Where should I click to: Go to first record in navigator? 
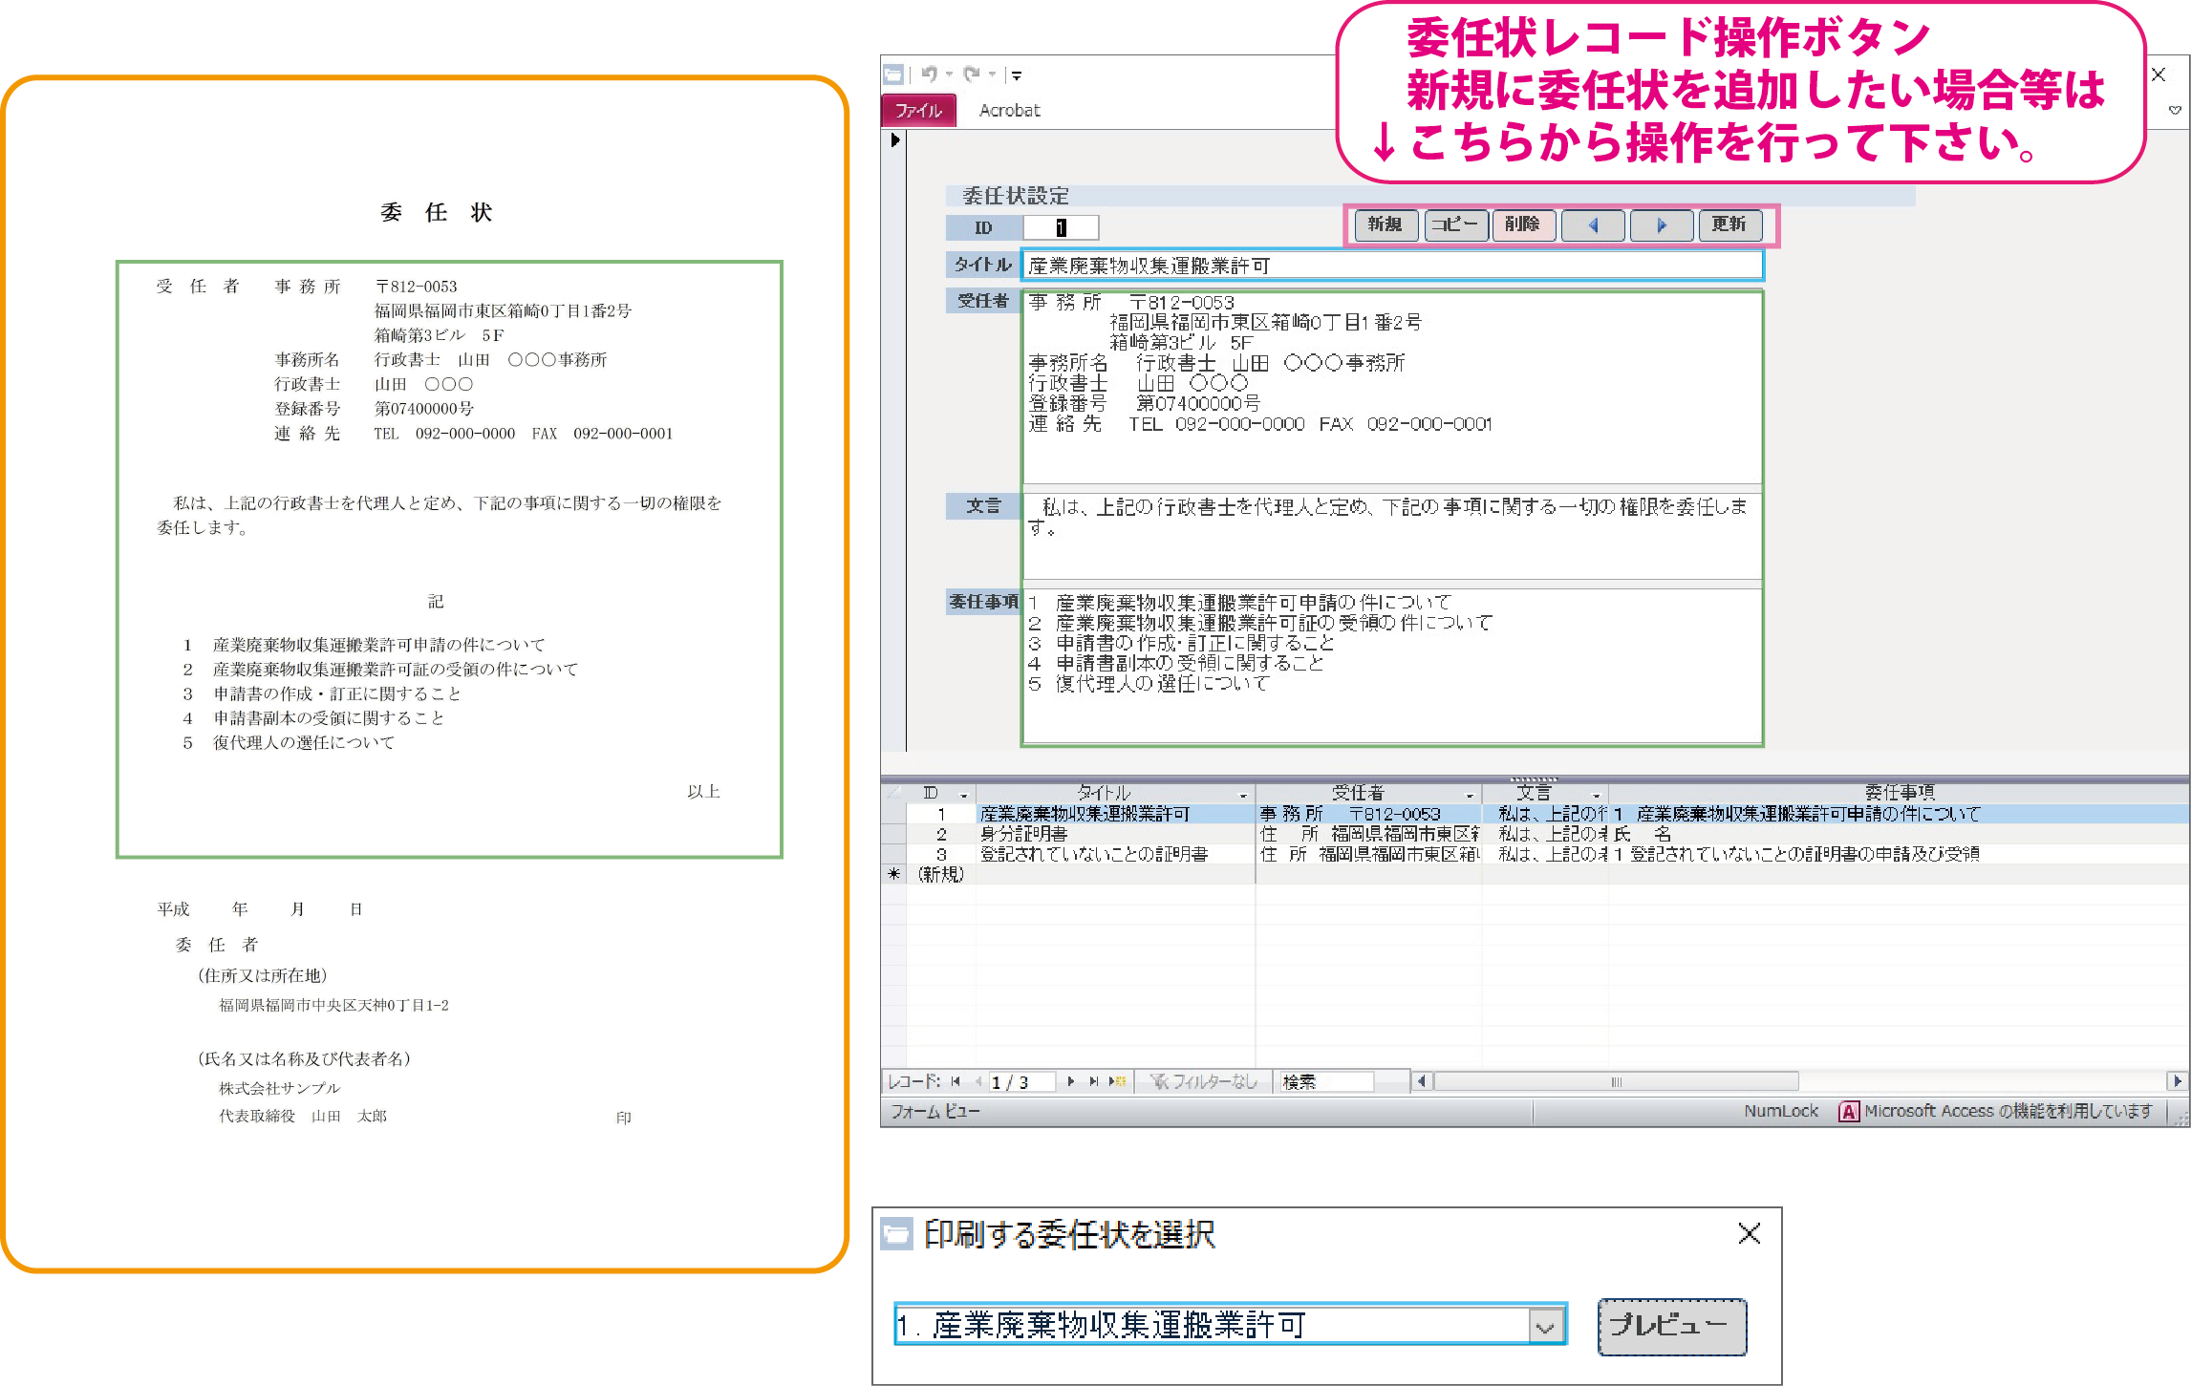tap(955, 1081)
